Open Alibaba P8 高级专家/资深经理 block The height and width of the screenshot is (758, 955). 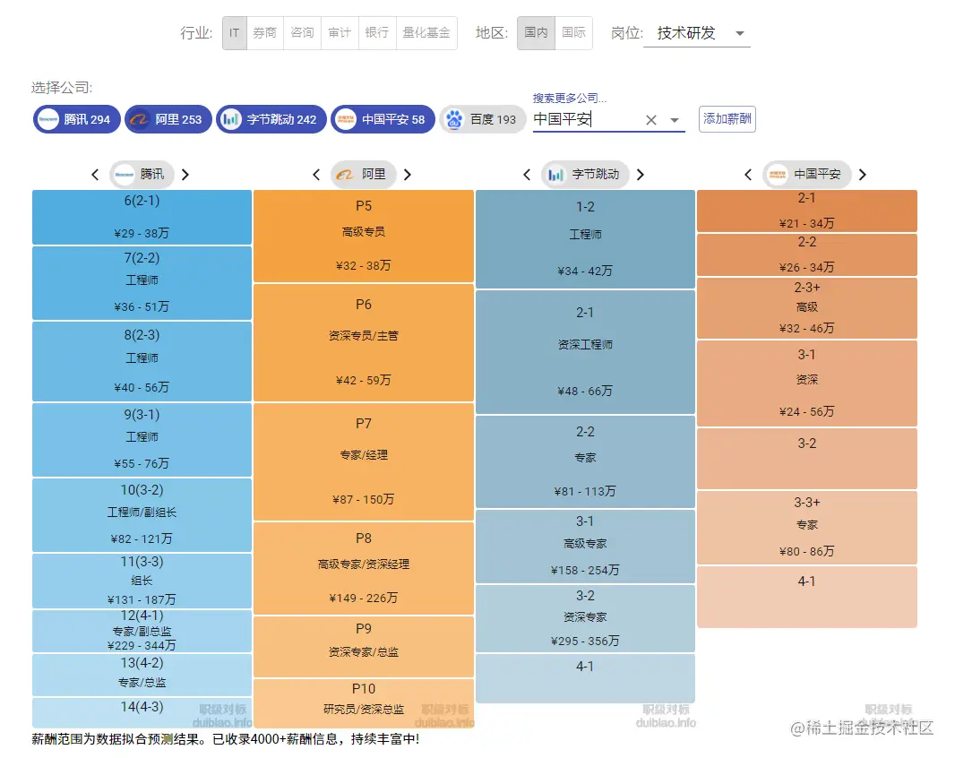(x=364, y=568)
